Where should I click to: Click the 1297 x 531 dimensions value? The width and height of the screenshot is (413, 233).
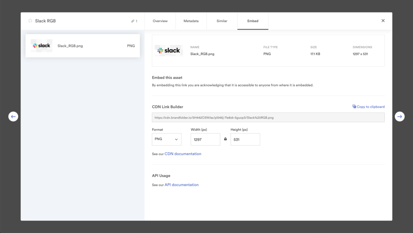(360, 54)
